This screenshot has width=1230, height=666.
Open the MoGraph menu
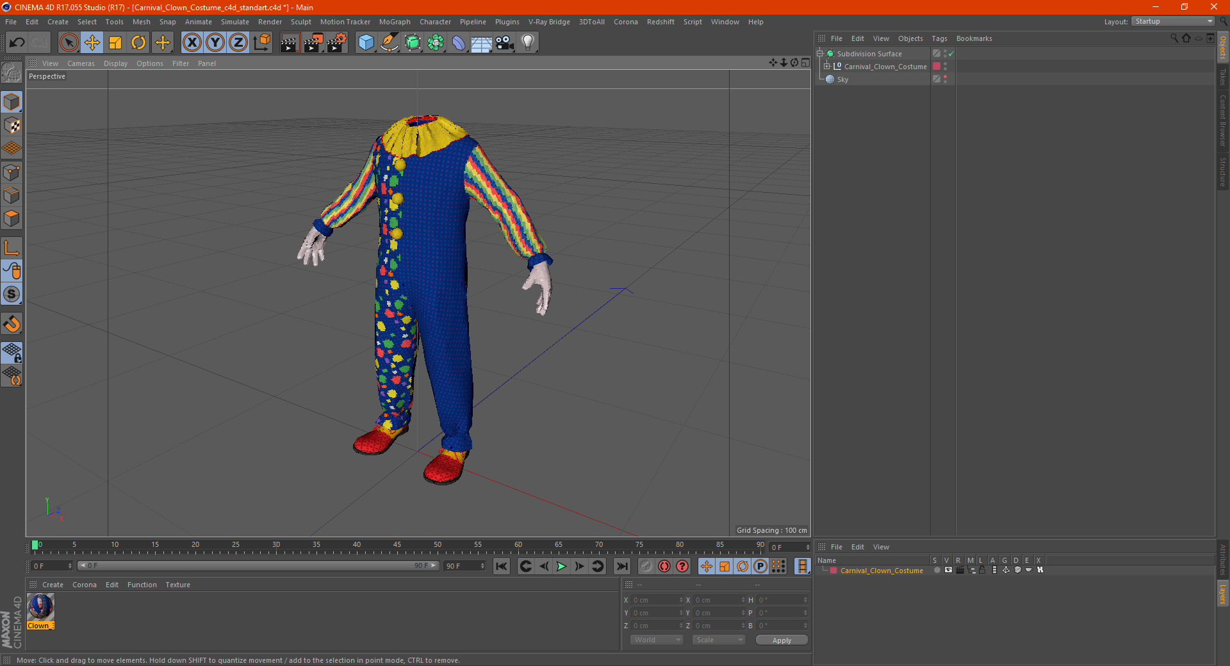(395, 22)
